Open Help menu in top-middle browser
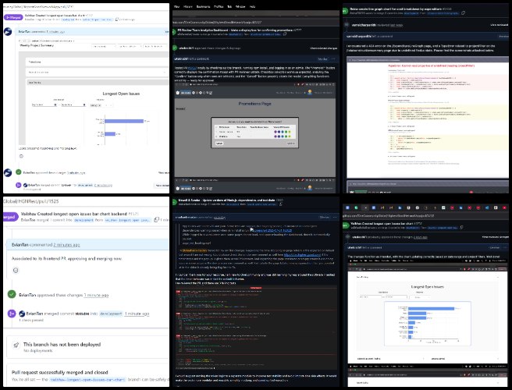 point(252,6)
